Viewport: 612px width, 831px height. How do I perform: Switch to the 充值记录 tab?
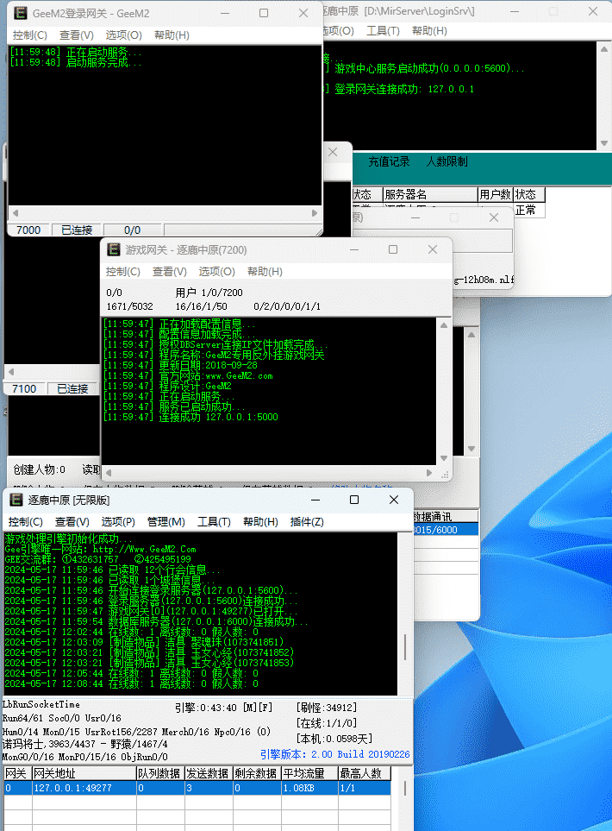(389, 162)
